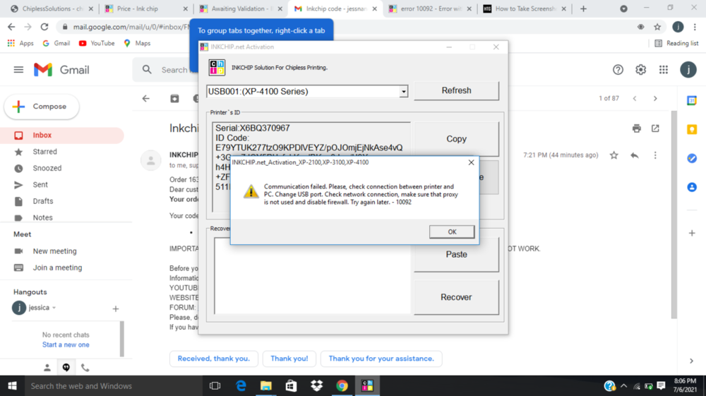The height and width of the screenshot is (396, 706).
Task: Expand the jessica Hangouts status dropdown
Action: [x=54, y=308]
